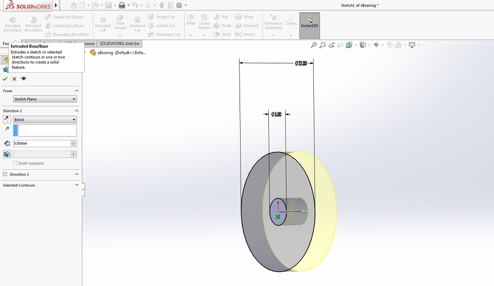The image size is (494, 286).
Task: Open the Hide/Show Items eye icon
Action: click(376, 45)
